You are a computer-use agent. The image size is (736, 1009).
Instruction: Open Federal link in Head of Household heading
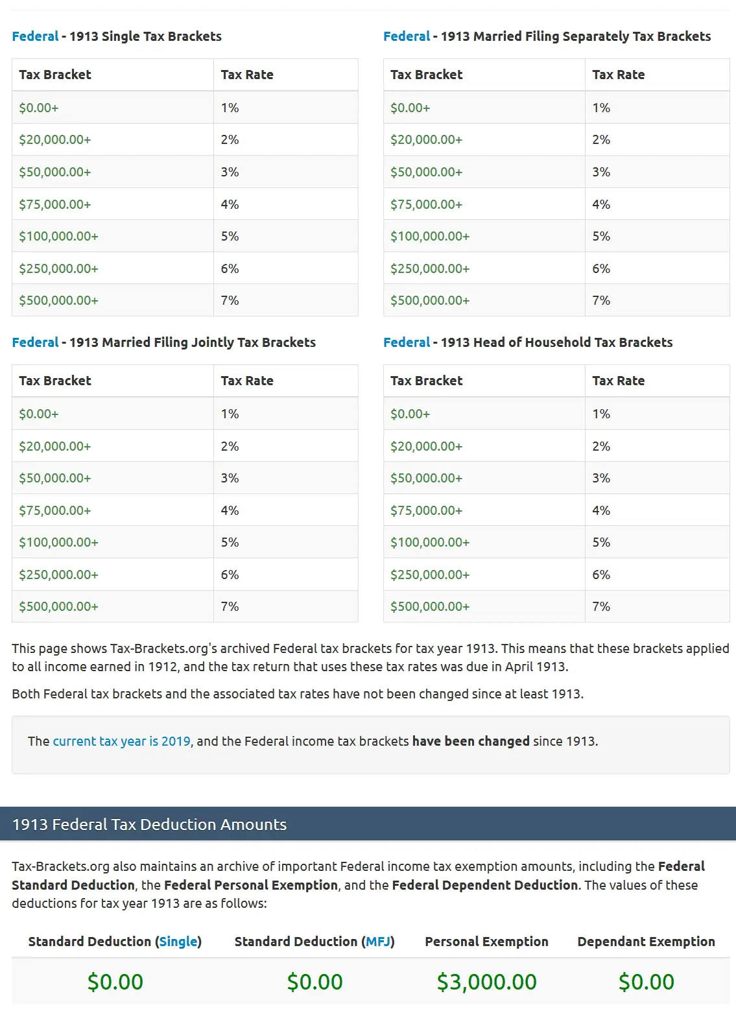(407, 342)
